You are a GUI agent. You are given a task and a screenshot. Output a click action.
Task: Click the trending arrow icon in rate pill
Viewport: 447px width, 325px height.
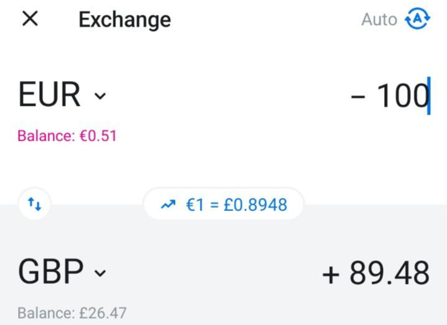168,204
